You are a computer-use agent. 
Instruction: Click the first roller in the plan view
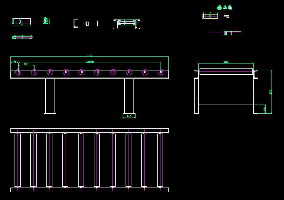tap(17, 160)
